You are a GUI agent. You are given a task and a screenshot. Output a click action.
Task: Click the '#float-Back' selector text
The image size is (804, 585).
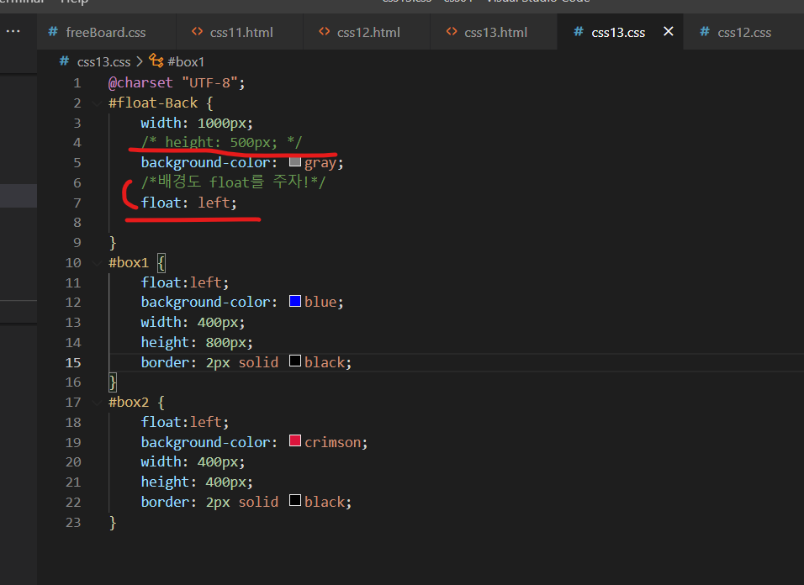click(x=153, y=103)
